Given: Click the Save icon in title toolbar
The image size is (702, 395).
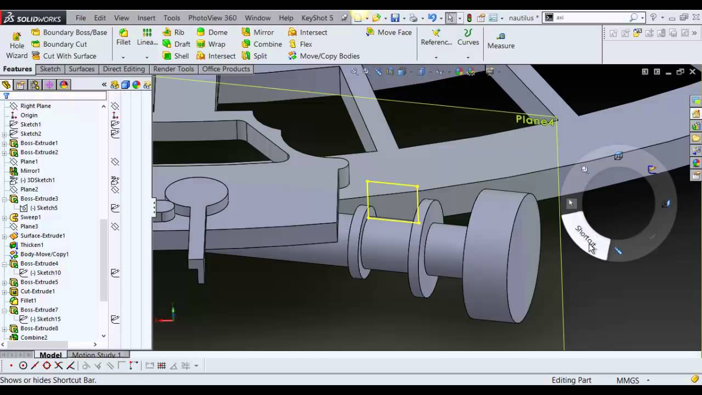Looking at the screenshot, I should [x=395, y=18].
